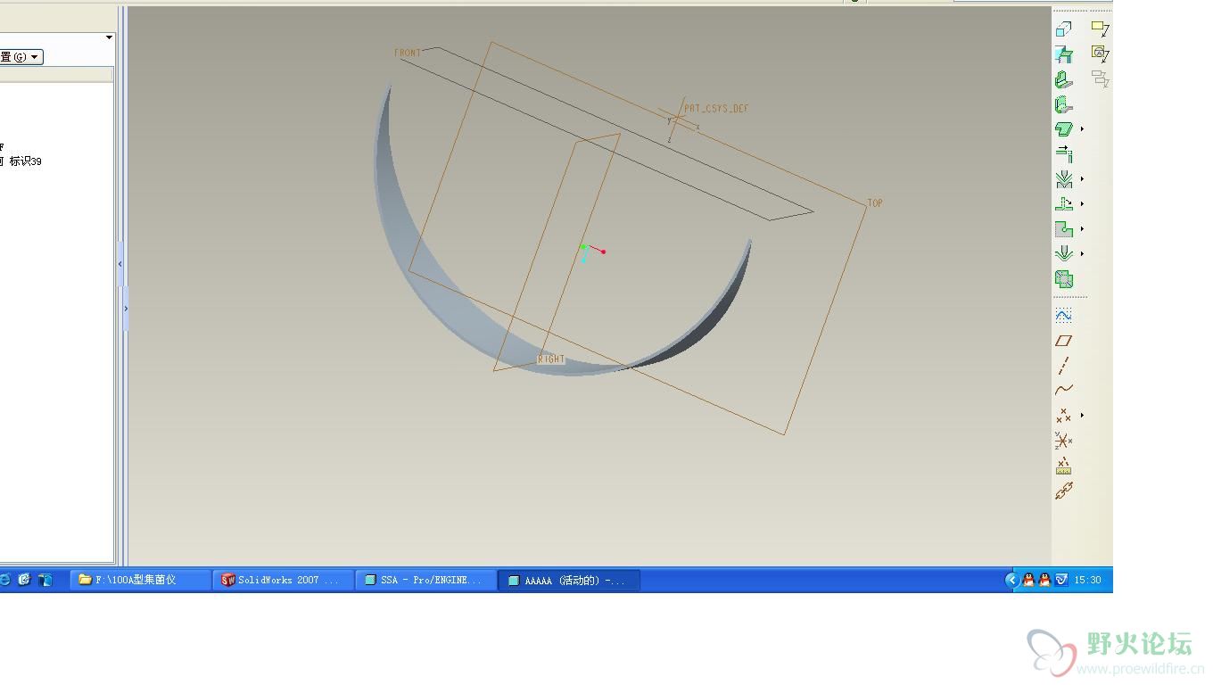The width and height of the screenshot is (1213, 685).
Task: Expand the form punch flyout arrow
Action: tap(1082, 254)
